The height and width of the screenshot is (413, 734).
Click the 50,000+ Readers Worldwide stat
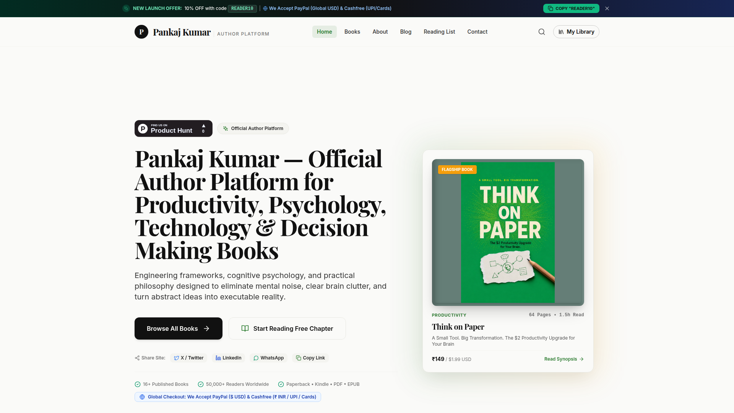coord(233,384)
